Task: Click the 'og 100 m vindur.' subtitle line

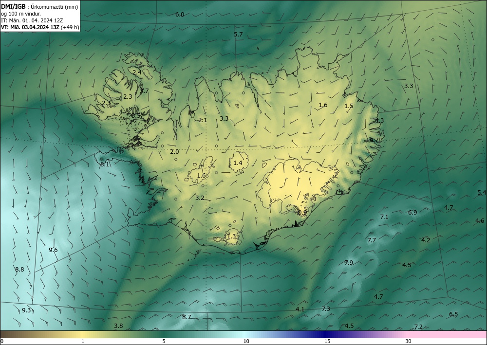Action: [x=21, y=14]
